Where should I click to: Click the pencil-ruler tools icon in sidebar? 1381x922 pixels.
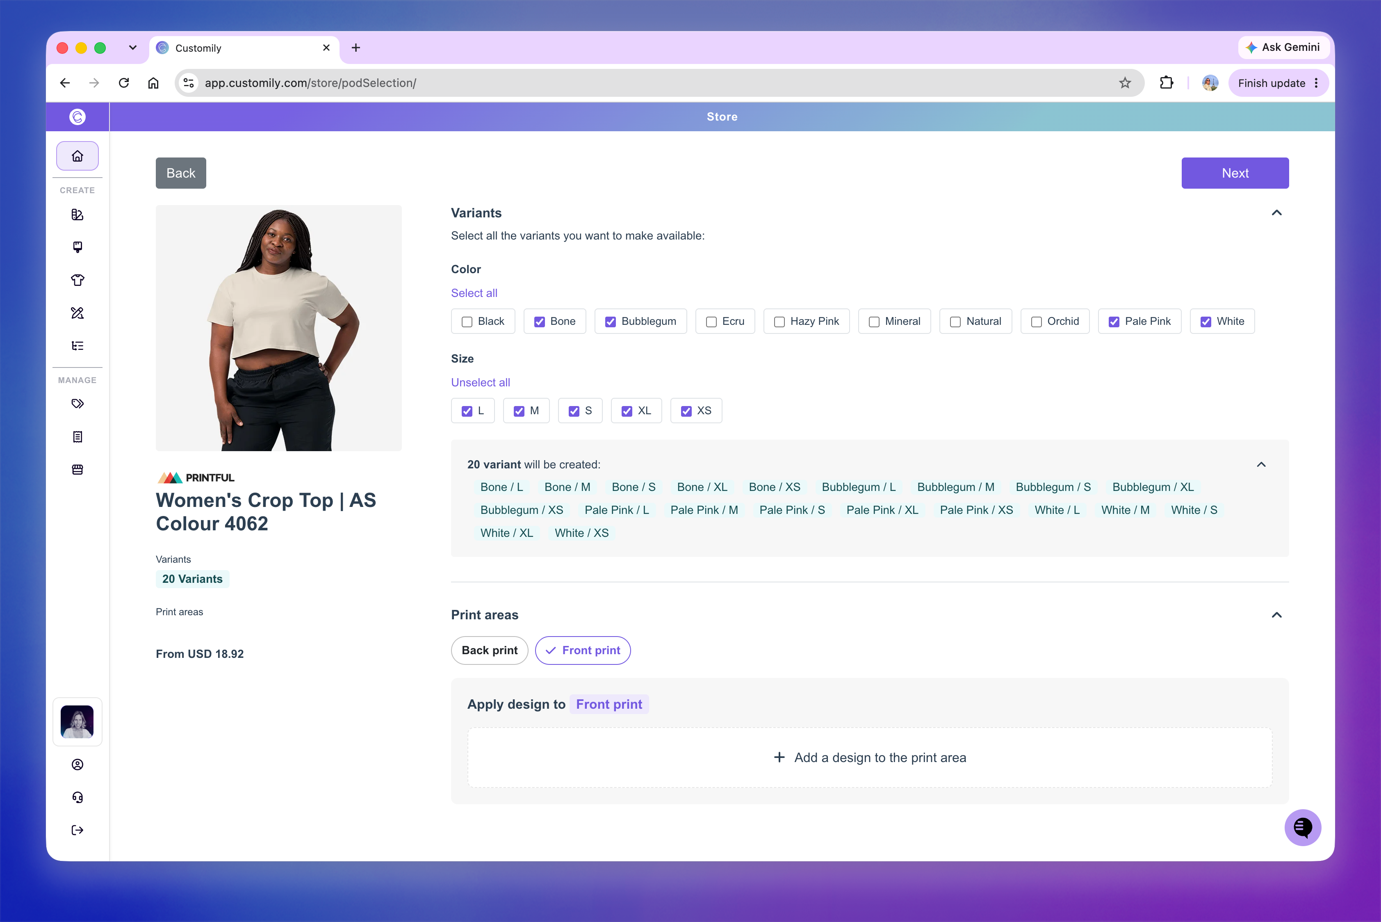[77, 313]
